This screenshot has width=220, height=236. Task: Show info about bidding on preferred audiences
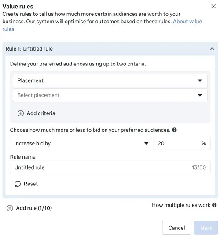point(174,130)
